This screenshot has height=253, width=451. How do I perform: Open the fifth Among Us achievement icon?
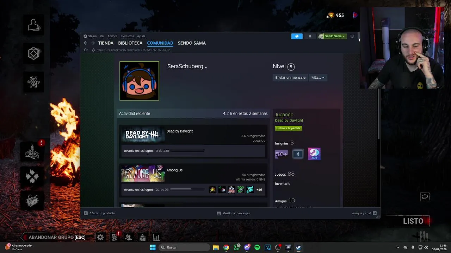(250, 190)
